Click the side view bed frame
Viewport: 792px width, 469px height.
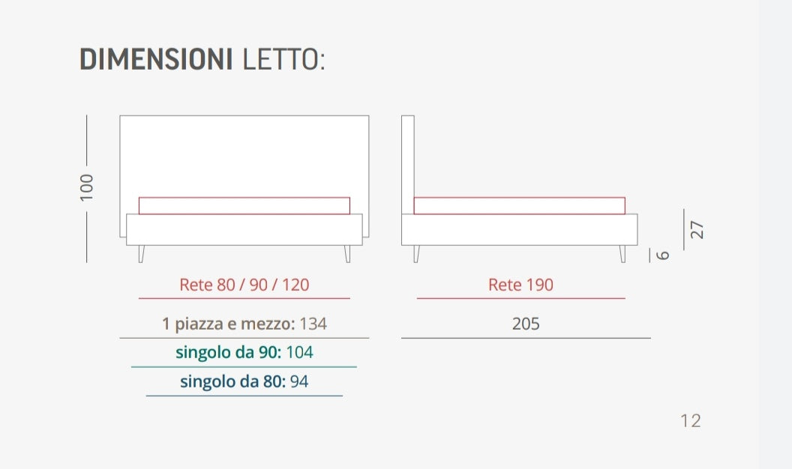519,229
